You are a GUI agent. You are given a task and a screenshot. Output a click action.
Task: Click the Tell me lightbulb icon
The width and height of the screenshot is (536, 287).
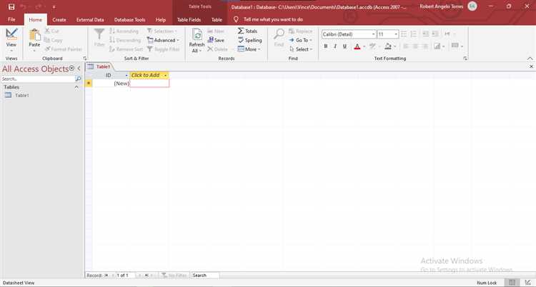pos(236,19)
